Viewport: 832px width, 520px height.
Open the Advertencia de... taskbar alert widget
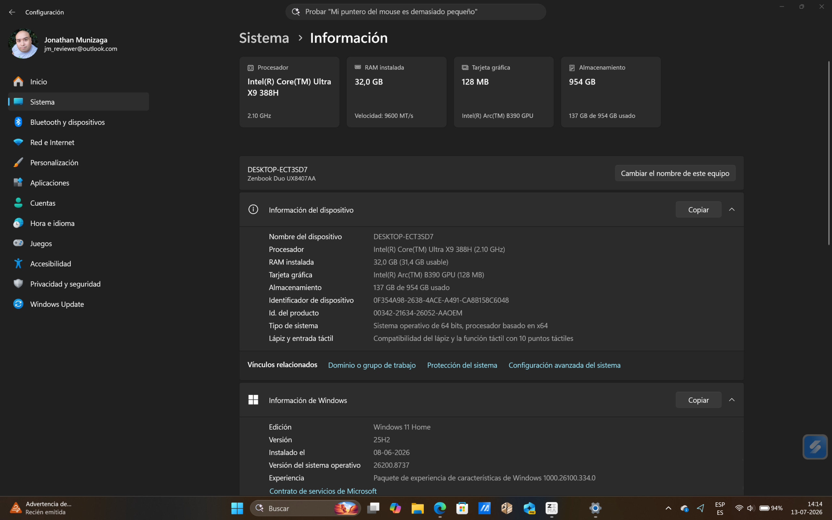pos(41,508)
